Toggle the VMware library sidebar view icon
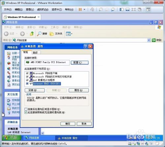This screenshot has height=147, width=165. click(x=121, y=10)
